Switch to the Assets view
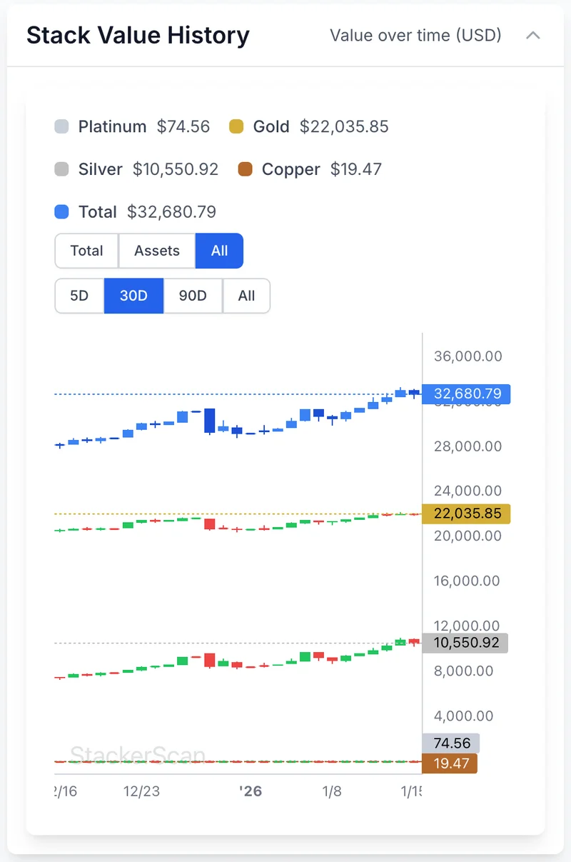Viewport: 571px width, 862px height. [157, 251]
